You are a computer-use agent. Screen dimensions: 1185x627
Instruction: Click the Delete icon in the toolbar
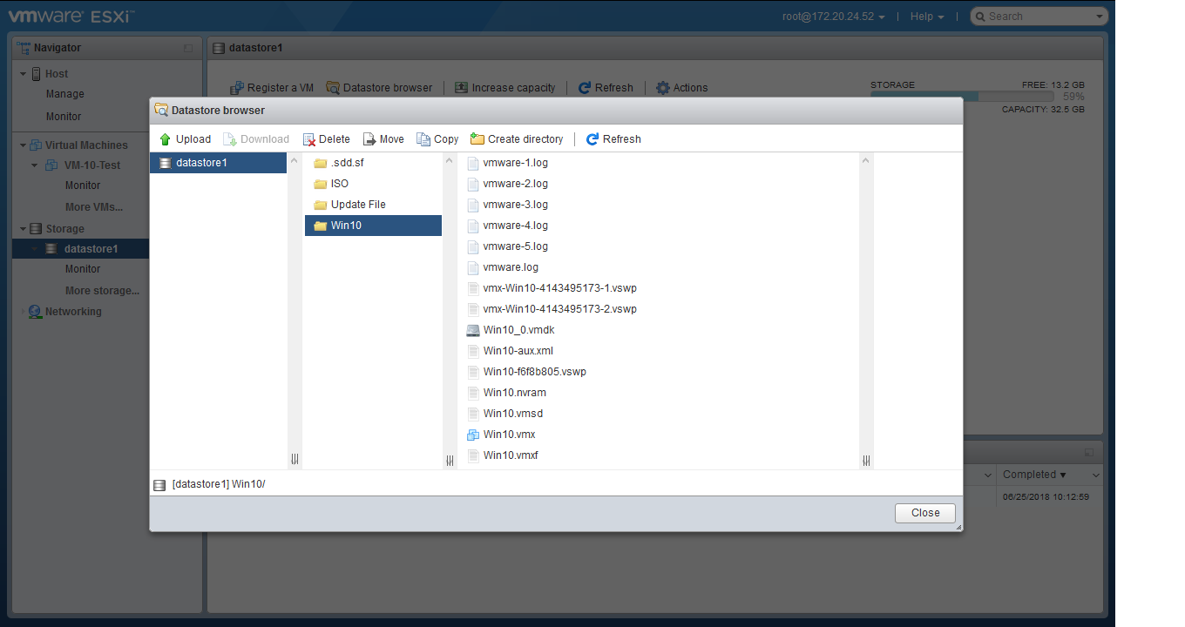[309, 139]
